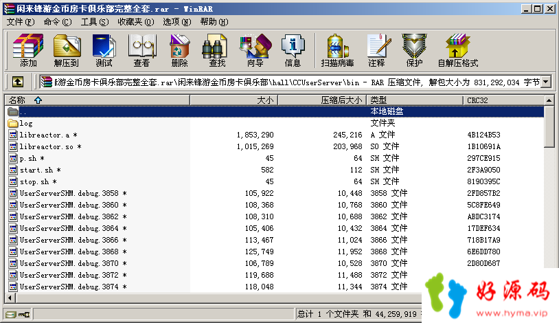Run 扫描病毒 (Virus scan) tool
Image resolution: width=559 pixels, height=323 pixels.
coord(337,50)
